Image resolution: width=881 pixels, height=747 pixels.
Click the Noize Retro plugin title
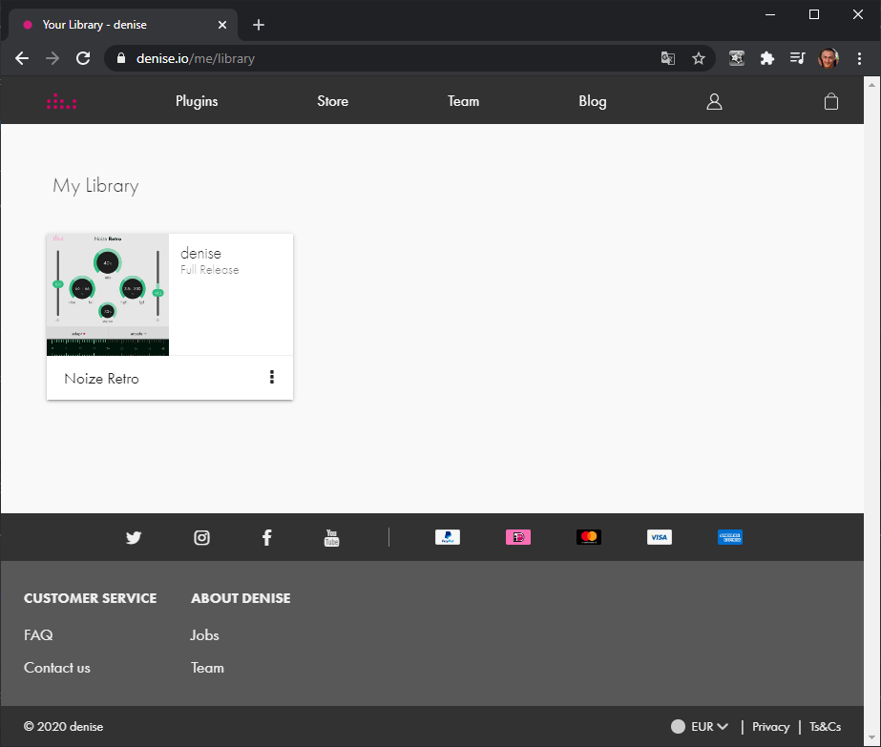(x=102, y=379)
